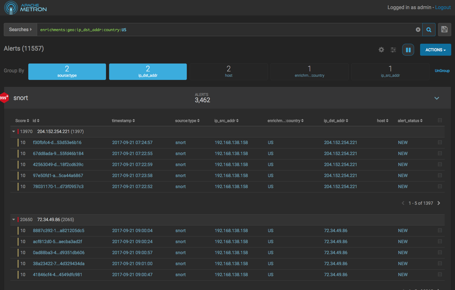Screen dimensions: 455x290
Task: Check the box for alert acf812d0-5...aecba3ad2f
Action: (440, 242)
